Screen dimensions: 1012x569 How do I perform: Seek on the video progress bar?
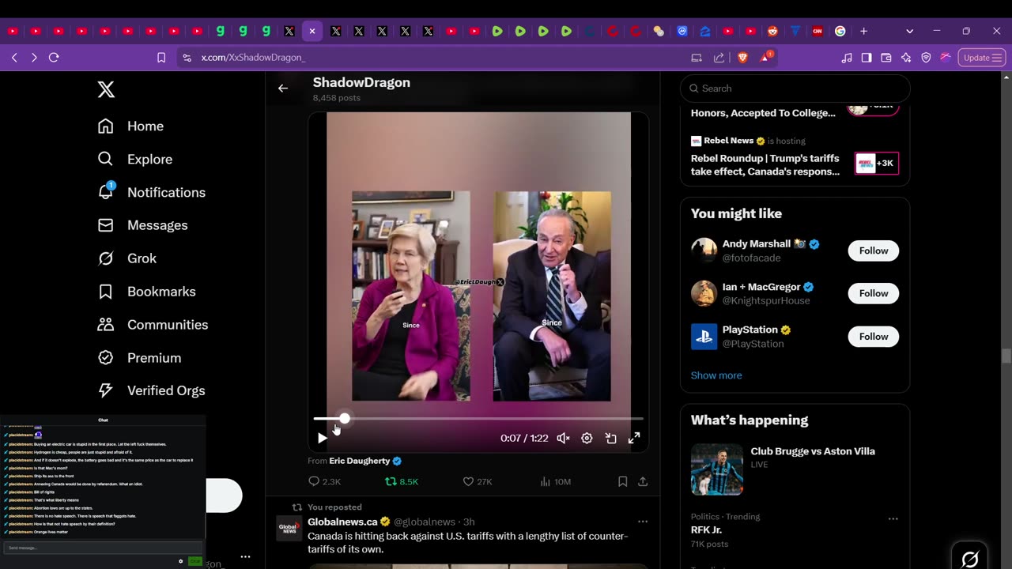coord(478,419)
